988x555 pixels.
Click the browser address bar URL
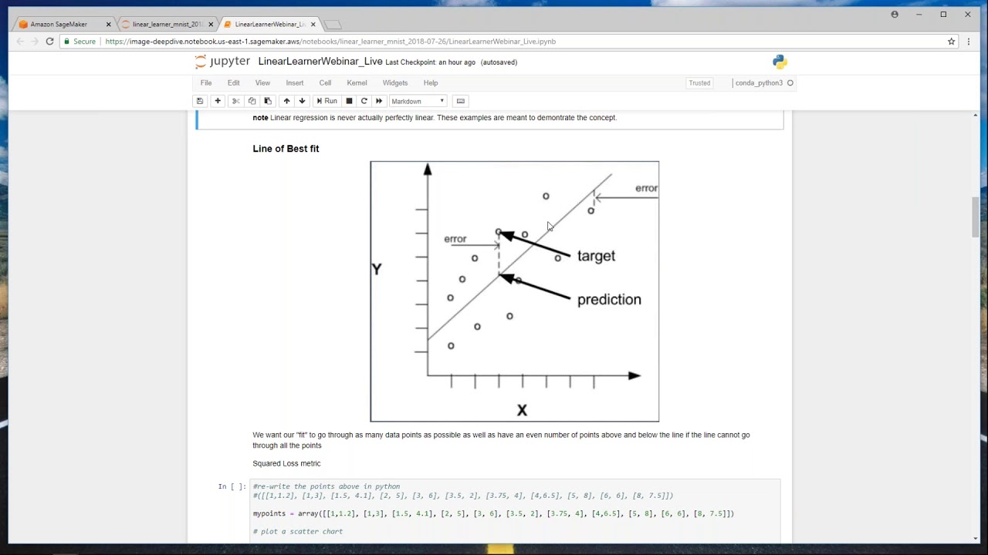point(330,42)
